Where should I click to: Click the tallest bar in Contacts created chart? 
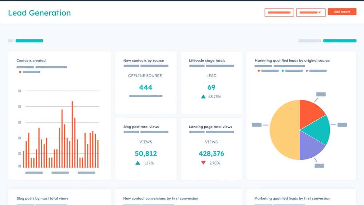(72, 134)
